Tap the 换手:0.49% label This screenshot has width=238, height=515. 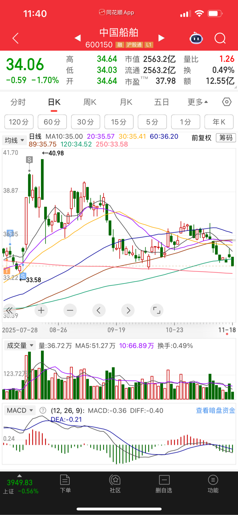click(175, 346)
